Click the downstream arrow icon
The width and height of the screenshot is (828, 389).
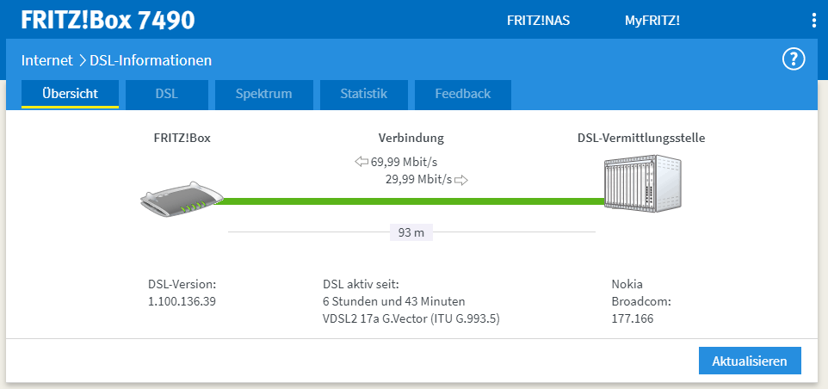tap(361, 161)
